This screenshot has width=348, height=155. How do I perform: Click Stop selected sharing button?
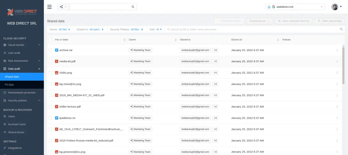[293, 21]
